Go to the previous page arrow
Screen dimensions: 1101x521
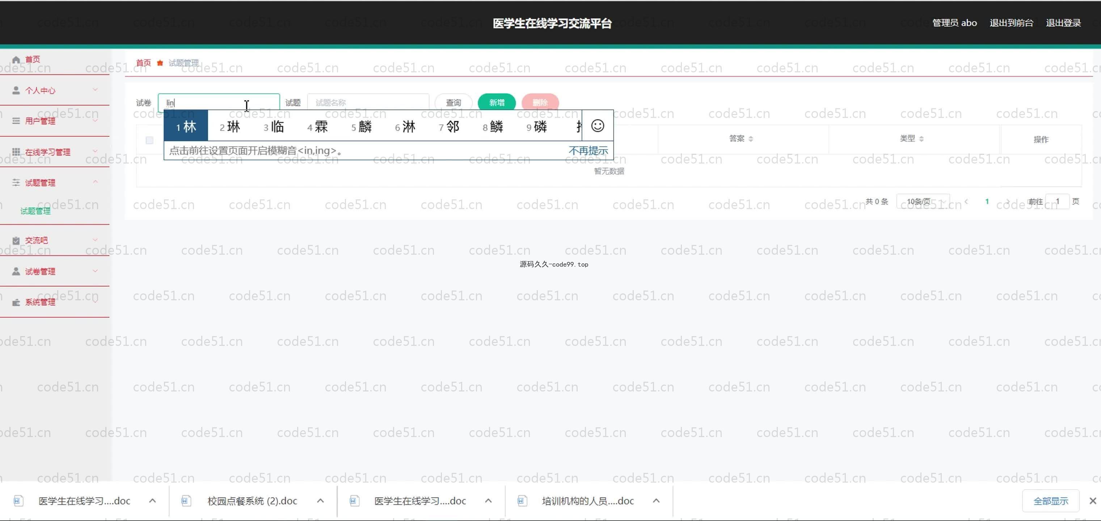point(966,201)
